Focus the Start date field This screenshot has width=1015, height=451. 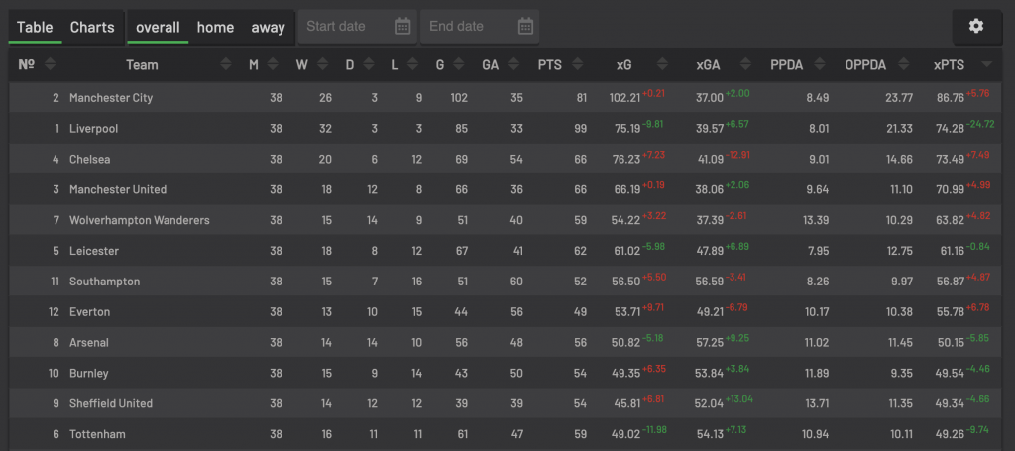[x=357, y=27]
